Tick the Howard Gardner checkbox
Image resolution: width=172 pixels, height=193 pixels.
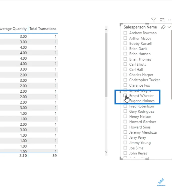(x=125, y=122)
